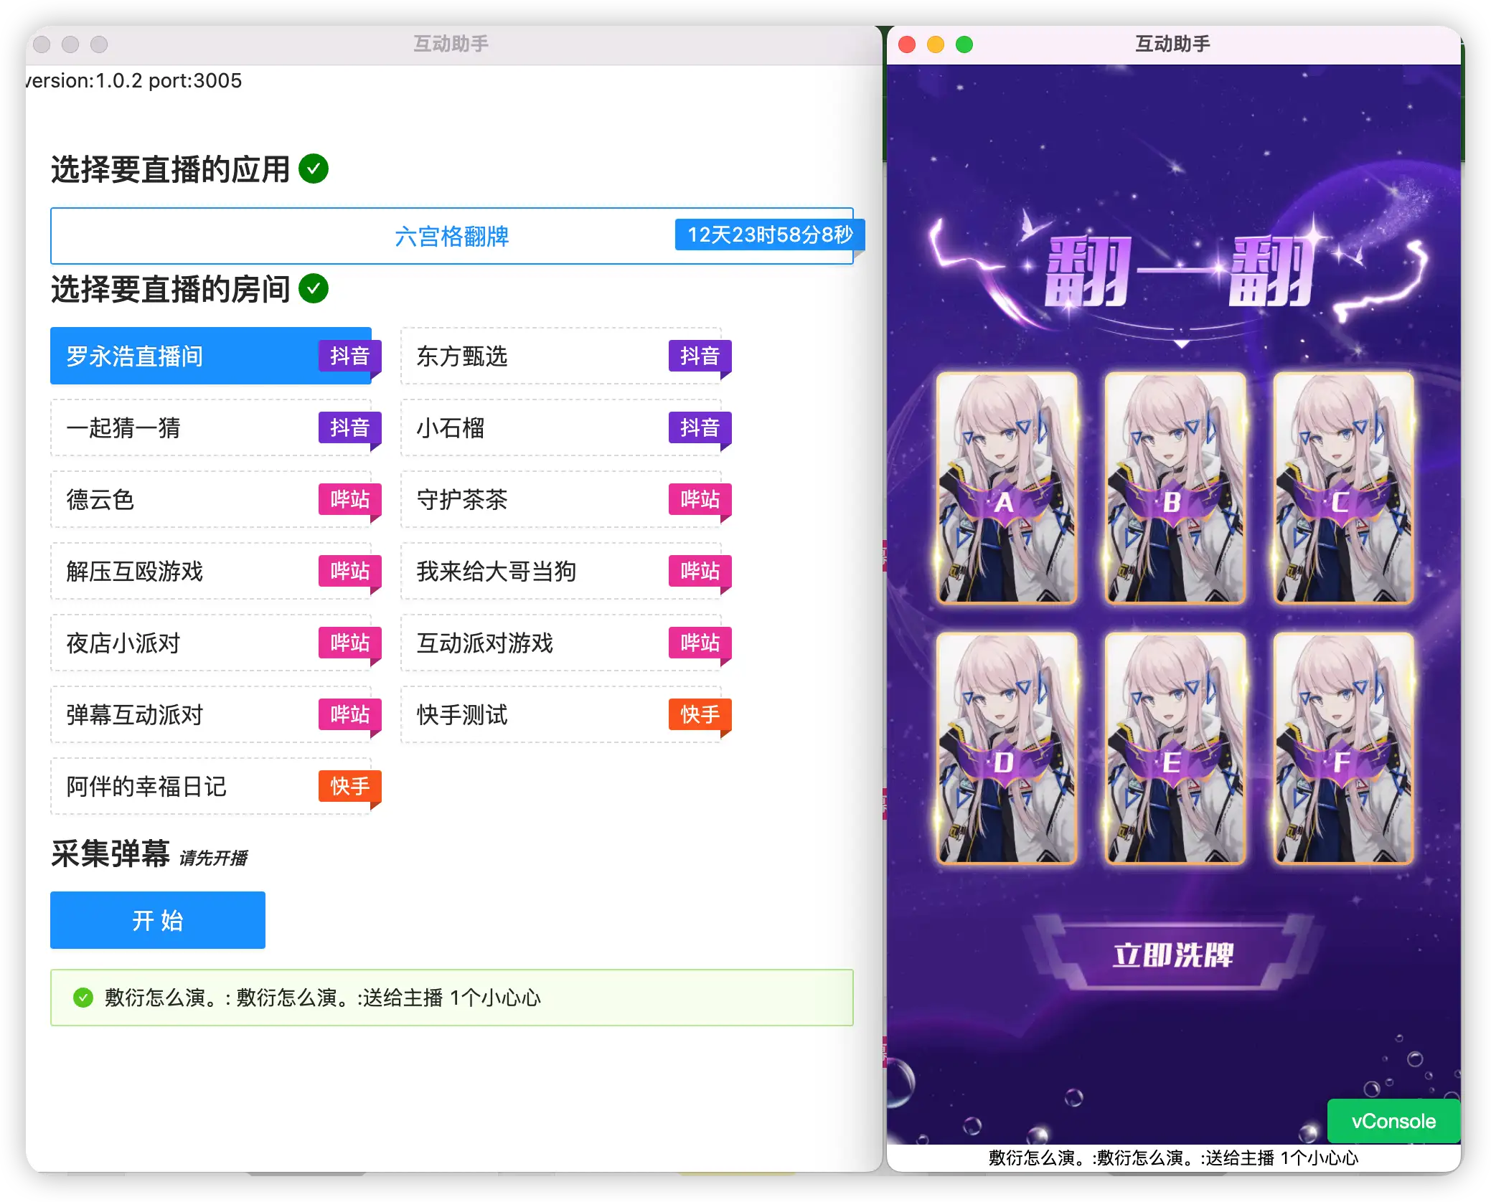Click the grey minimize dot of the left window
Image resolution: width=1491 pixels, height=1202 pixels.
pos(70,44)
